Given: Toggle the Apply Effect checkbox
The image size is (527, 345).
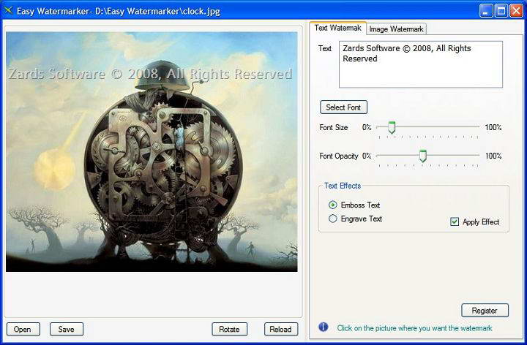Looking at the screenshot, I should coord(455,221).
